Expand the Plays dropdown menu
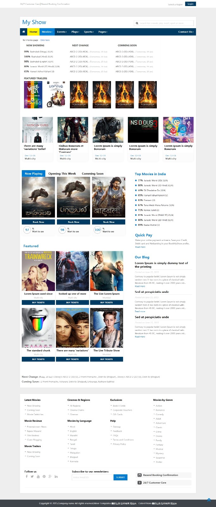Screen dimensions: 216x507 [x=76, y=32]
